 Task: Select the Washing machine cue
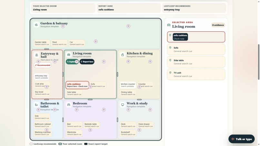pyautogui.click(x=43, y=133)
